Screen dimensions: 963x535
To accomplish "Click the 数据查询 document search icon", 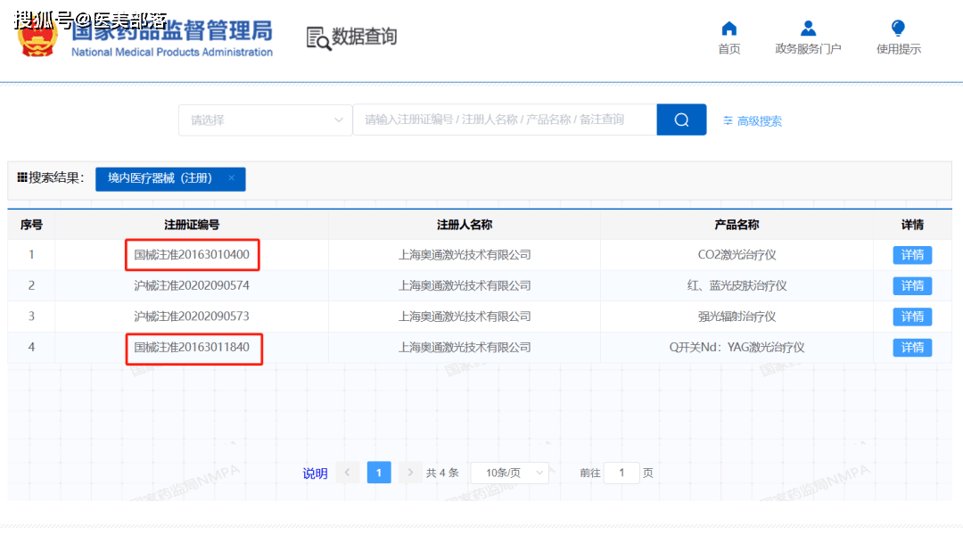I will (x=318, y=38).
